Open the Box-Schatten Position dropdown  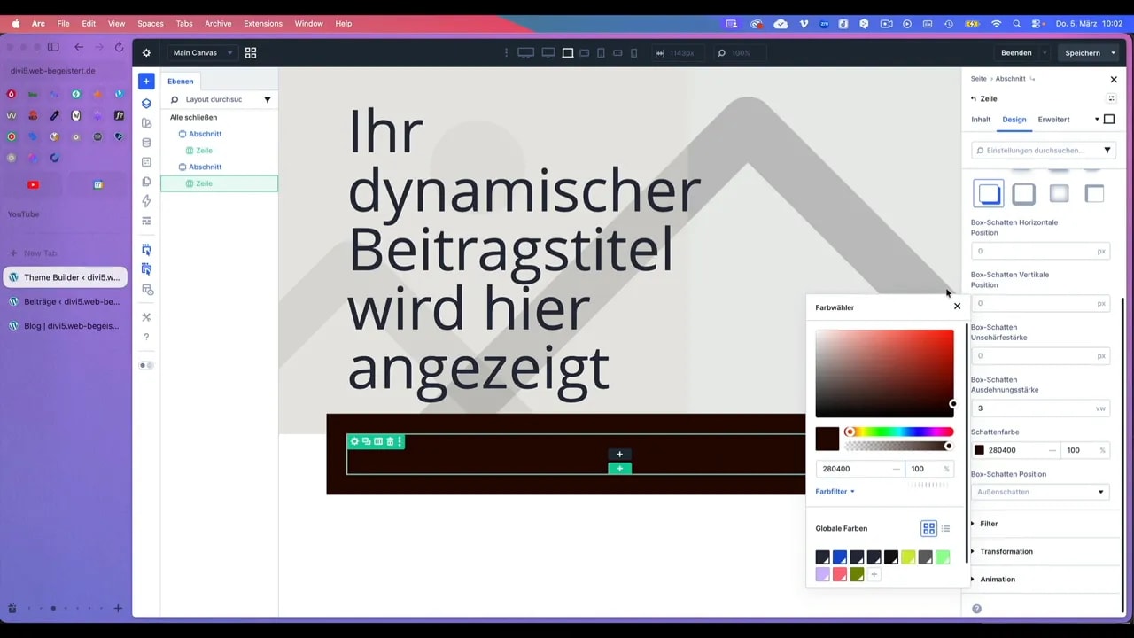tap(1039, 491)
